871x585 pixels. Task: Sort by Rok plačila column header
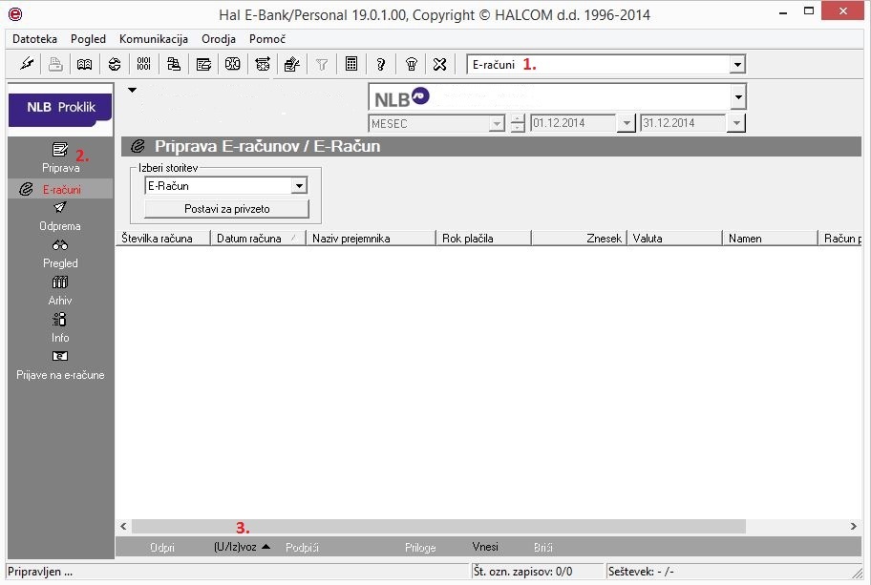(484, 239)
